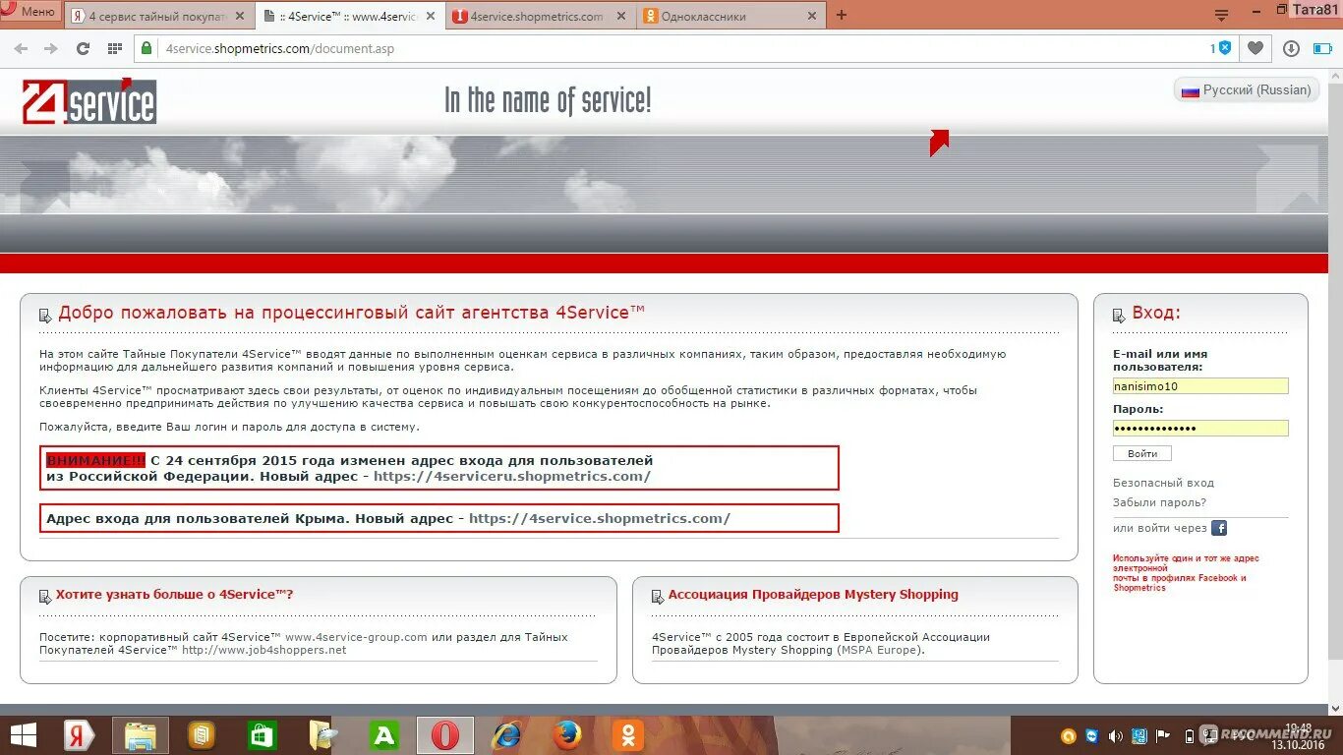Click the 'Добро пожаловать' welcome heading
Viewport: 1343px width, 755px height.
(351, 313)
